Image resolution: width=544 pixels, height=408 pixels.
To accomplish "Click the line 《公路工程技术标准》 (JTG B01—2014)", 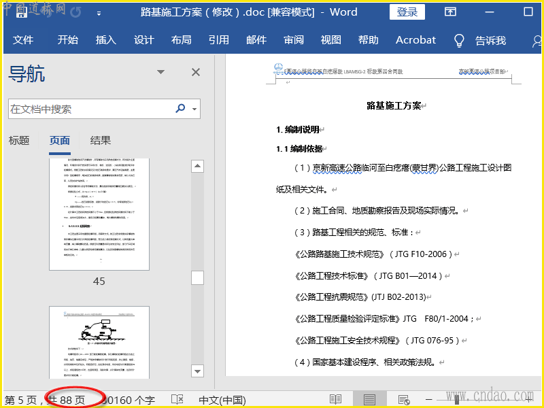I will click(368, 276).
